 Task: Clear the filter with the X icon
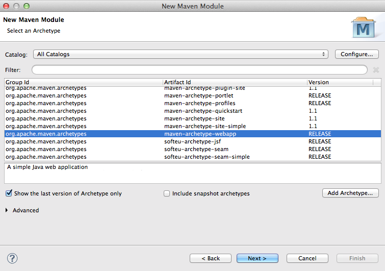tap(376, 70)
